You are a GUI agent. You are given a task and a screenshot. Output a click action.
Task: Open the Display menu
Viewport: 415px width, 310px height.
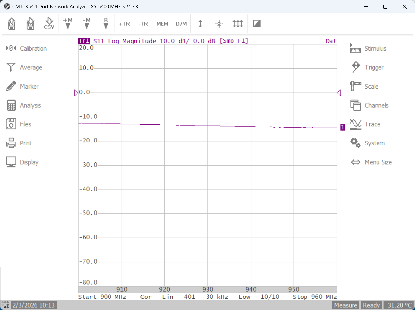(22, 162)
